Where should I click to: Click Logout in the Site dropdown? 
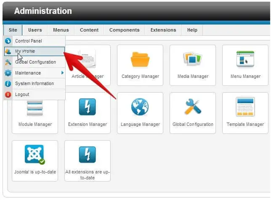pyautogui.click(x=35, y=95)
